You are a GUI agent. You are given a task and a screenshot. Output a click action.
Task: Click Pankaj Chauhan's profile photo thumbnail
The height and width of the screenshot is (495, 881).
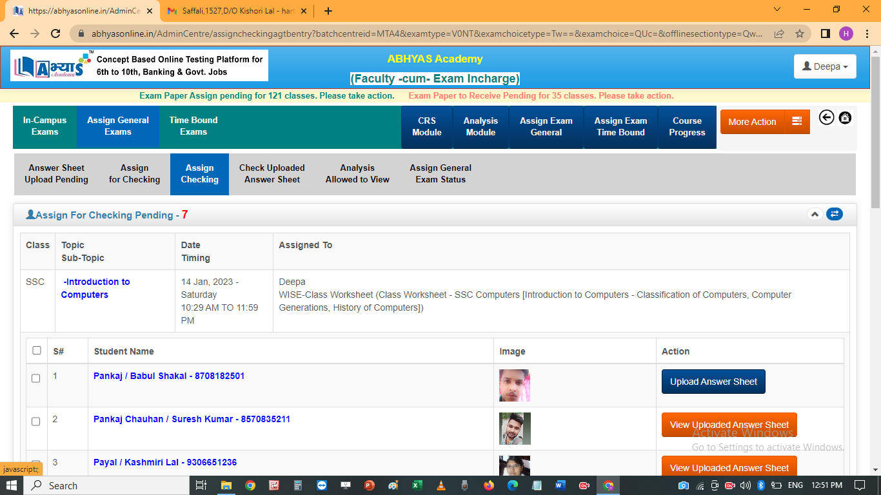click(x=515, y=429)
